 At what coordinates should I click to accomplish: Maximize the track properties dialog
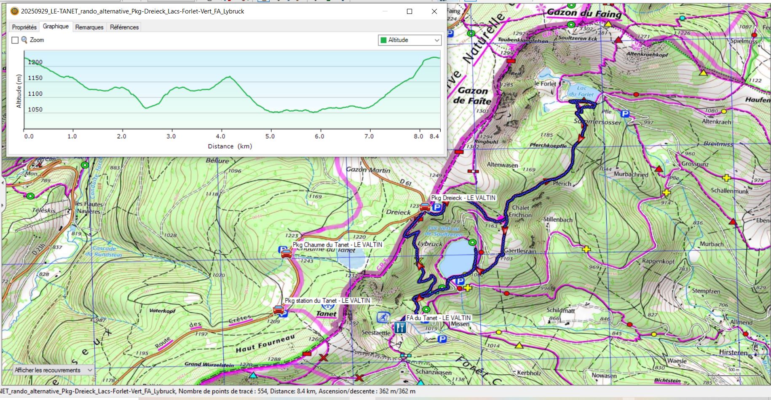click(409, 11)
